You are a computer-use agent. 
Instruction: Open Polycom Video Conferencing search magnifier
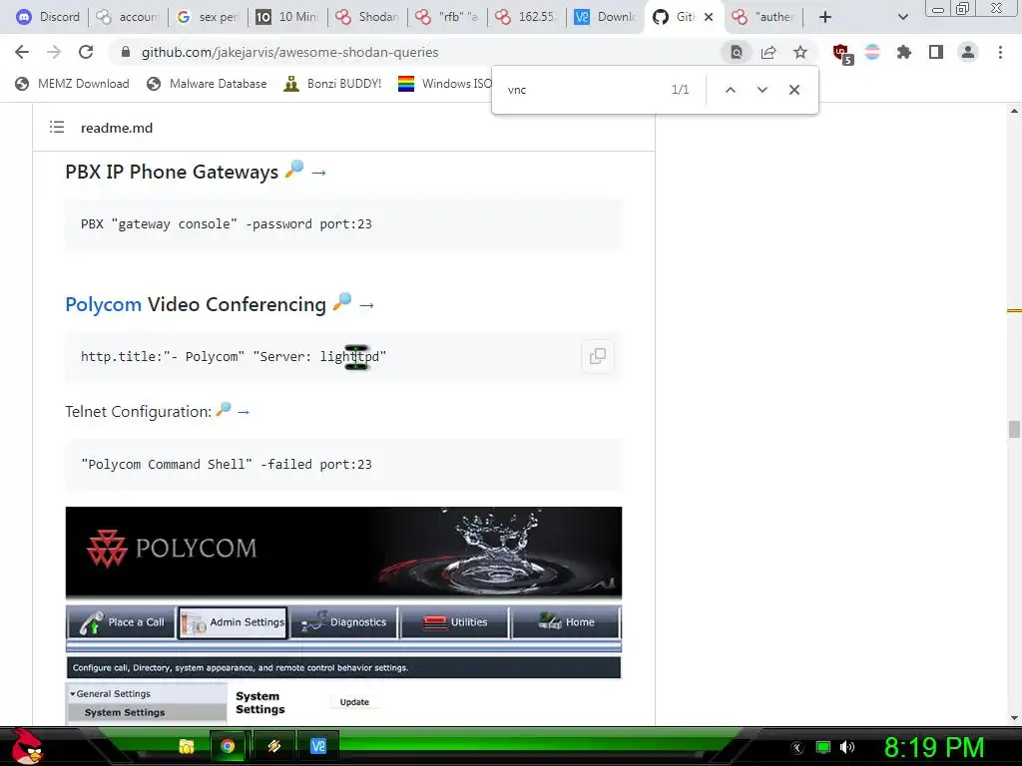341,301
